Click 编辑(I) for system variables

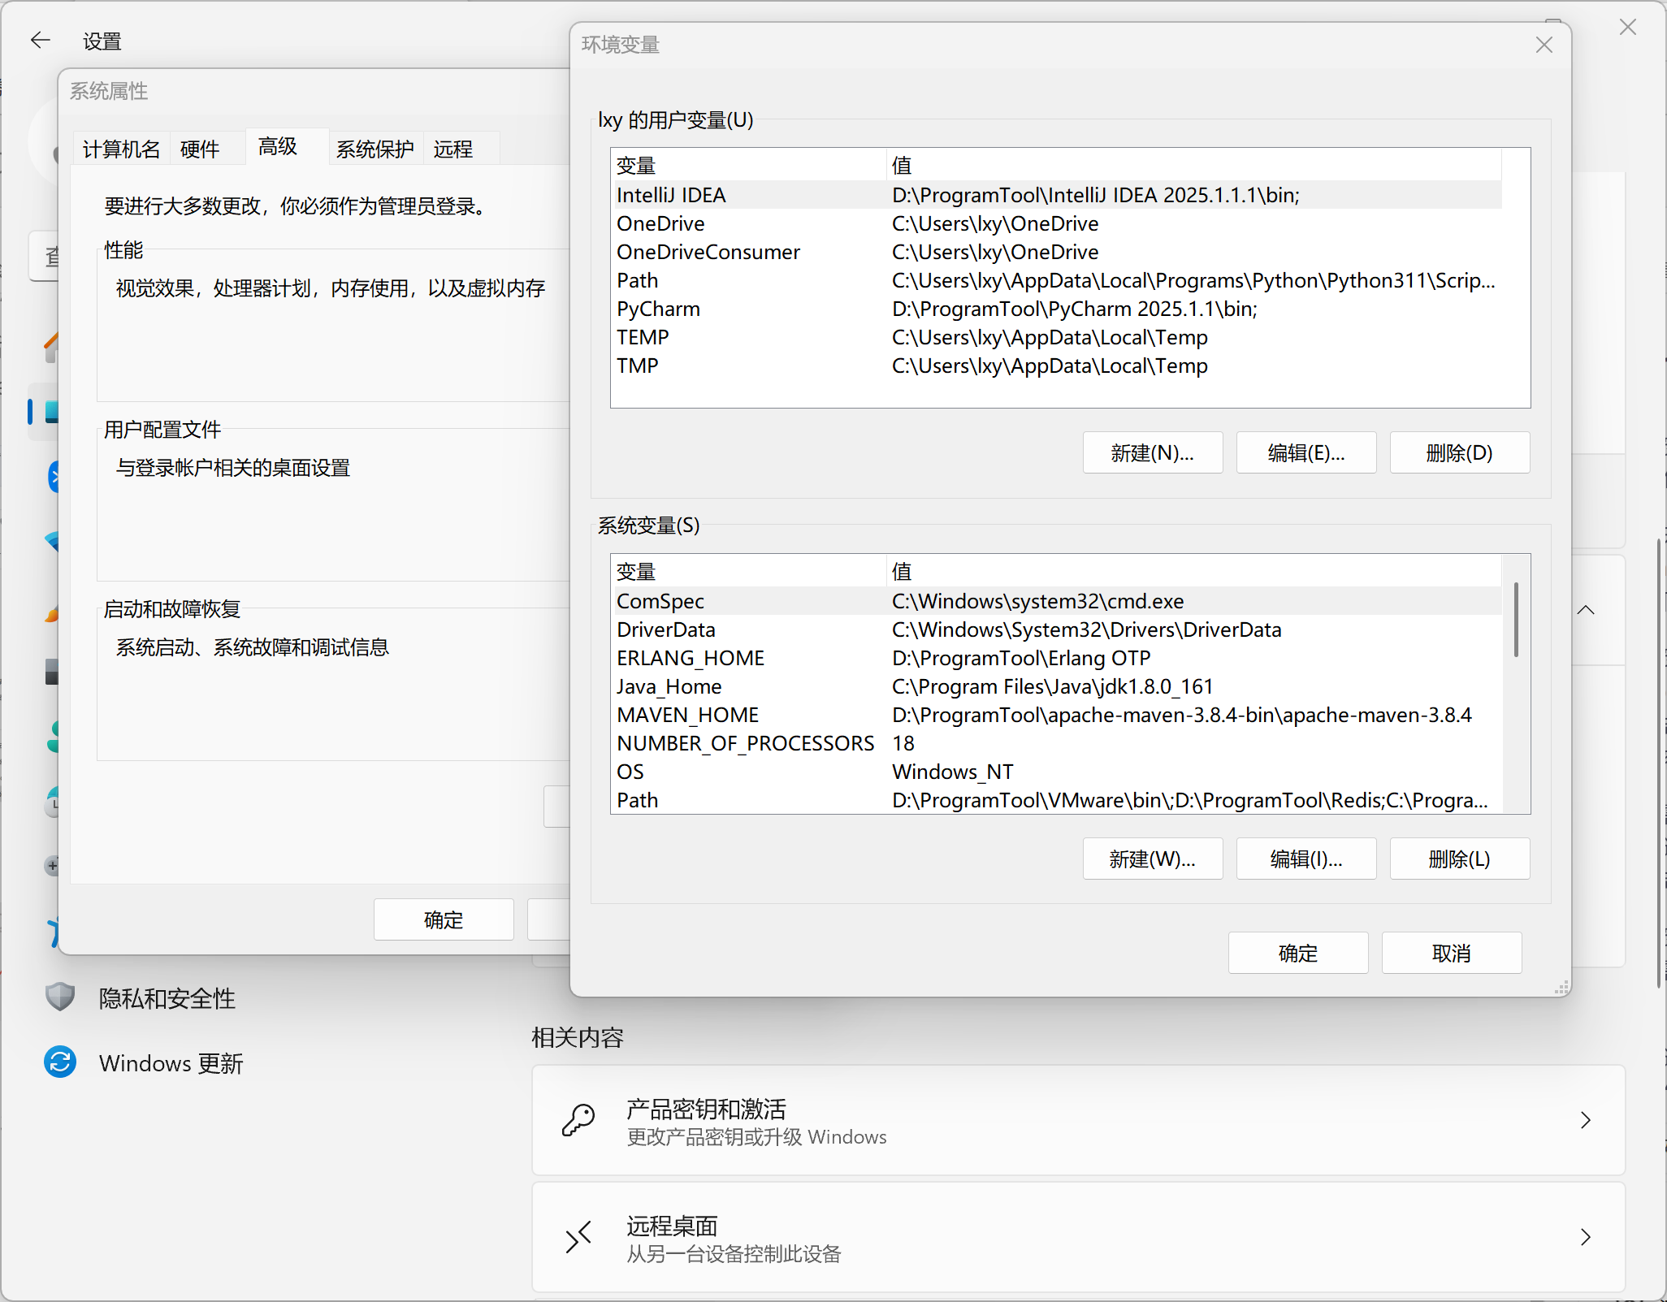1305,859
